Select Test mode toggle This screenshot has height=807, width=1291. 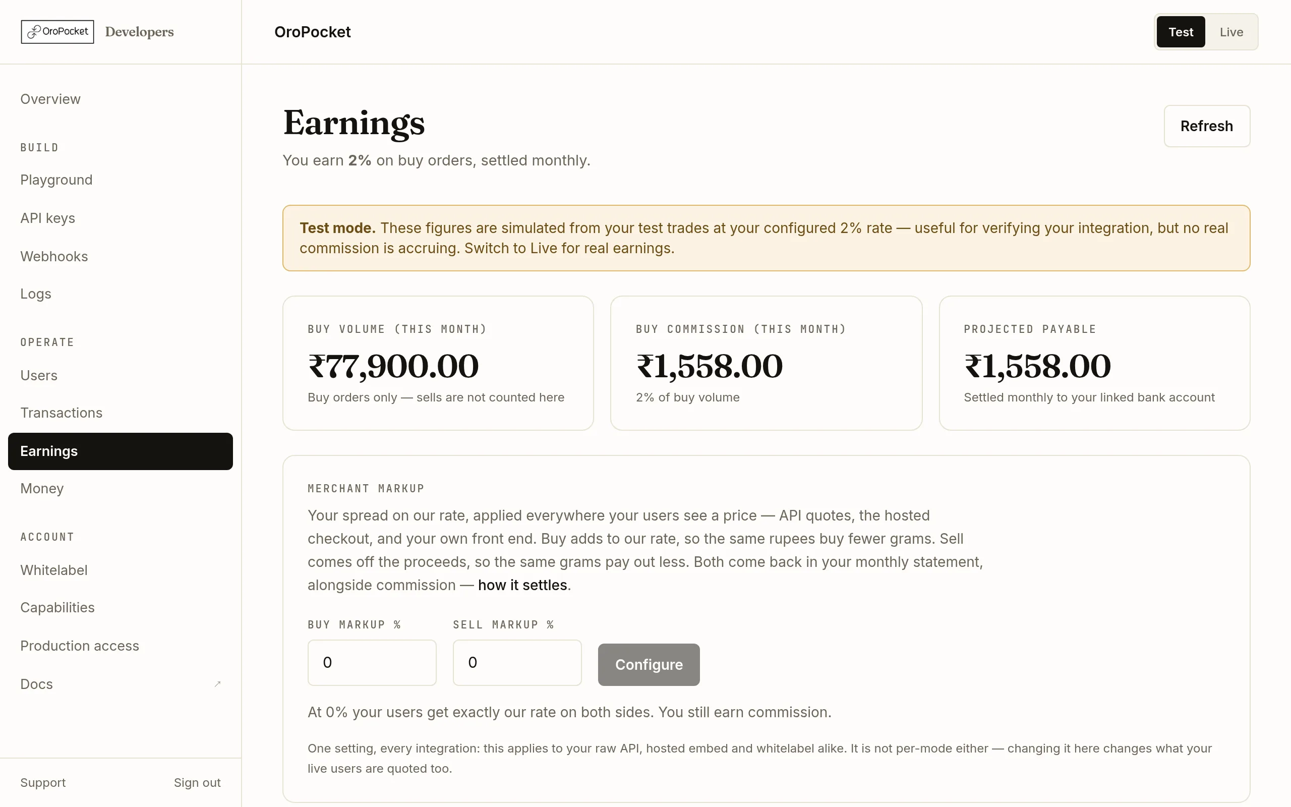pos(1181,32)
